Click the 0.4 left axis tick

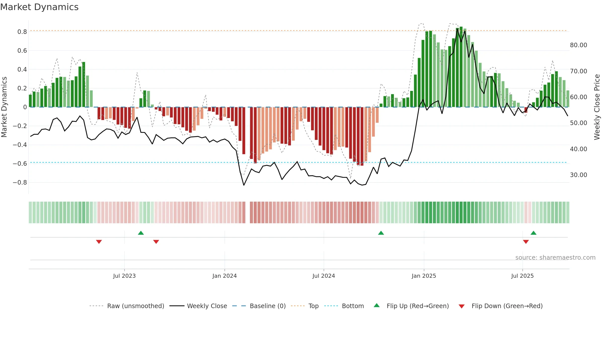click(22, 70)
